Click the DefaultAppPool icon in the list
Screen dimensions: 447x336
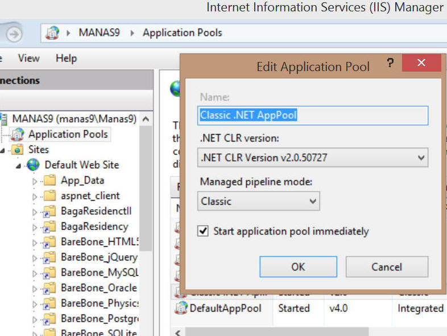click(181, 308)
